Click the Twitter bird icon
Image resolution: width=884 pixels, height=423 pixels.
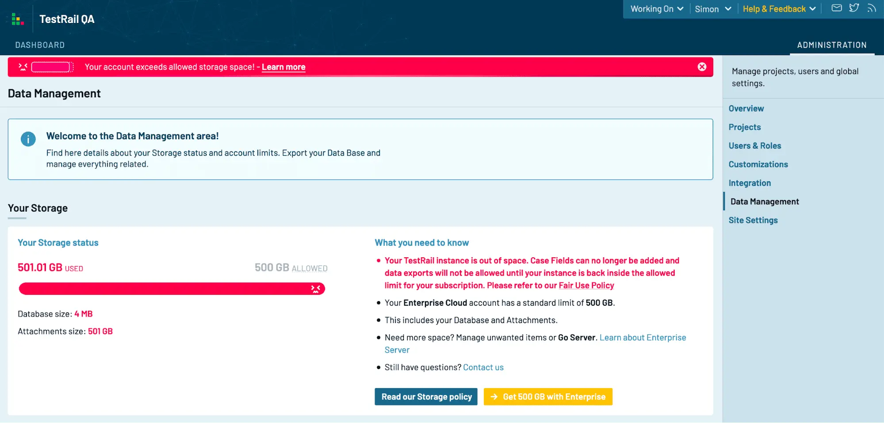point(854,8)
